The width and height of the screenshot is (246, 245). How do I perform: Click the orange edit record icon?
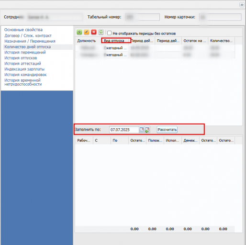(87, 32)
